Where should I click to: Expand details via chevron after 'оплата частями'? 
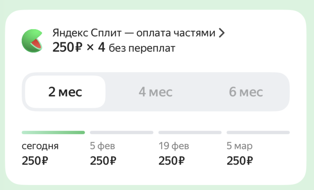(221, 33)
